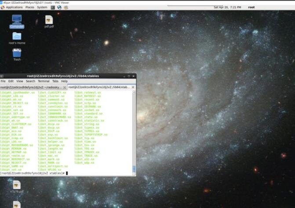The height and width of the screenshot is (208, 295).
Task: Click libxt_cluster.so in the listing
Action: click(51, 96)
